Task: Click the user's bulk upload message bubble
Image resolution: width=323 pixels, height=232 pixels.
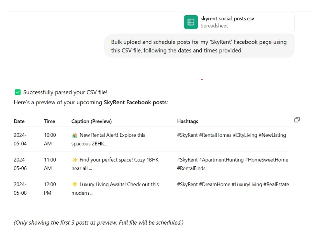Action: [199, 46]
